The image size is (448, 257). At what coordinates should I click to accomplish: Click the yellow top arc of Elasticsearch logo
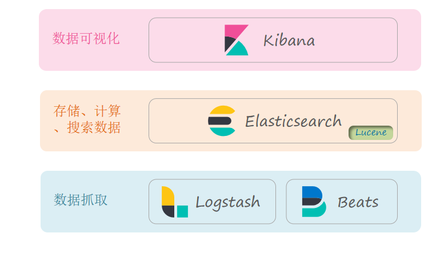coord(222,110)
